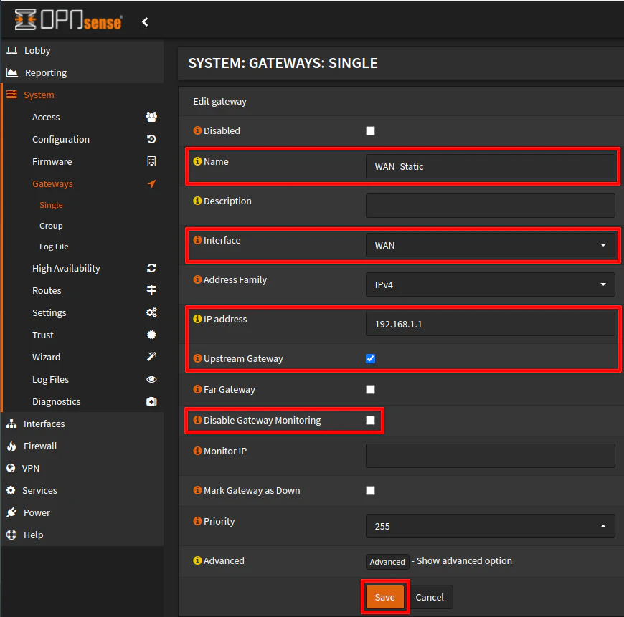Click the High Availability sync icon

pos(151,268)
